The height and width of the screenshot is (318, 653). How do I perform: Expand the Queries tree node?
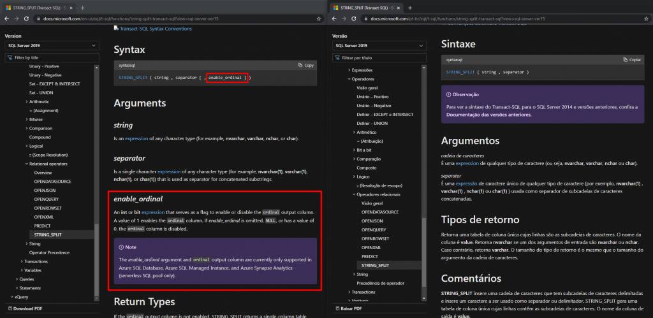coord(17,279)
